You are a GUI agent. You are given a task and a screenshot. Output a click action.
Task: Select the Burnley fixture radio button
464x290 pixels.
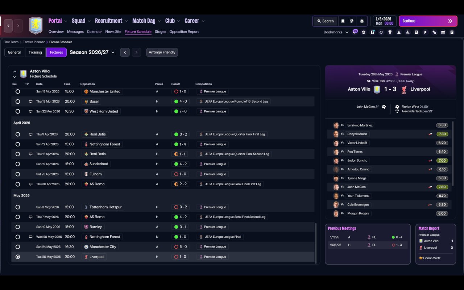(18, 227)
